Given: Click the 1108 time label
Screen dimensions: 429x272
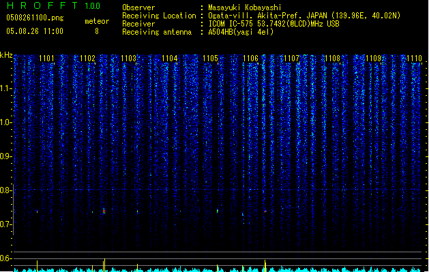Looking at the screenshot, I should coord(332,58).
